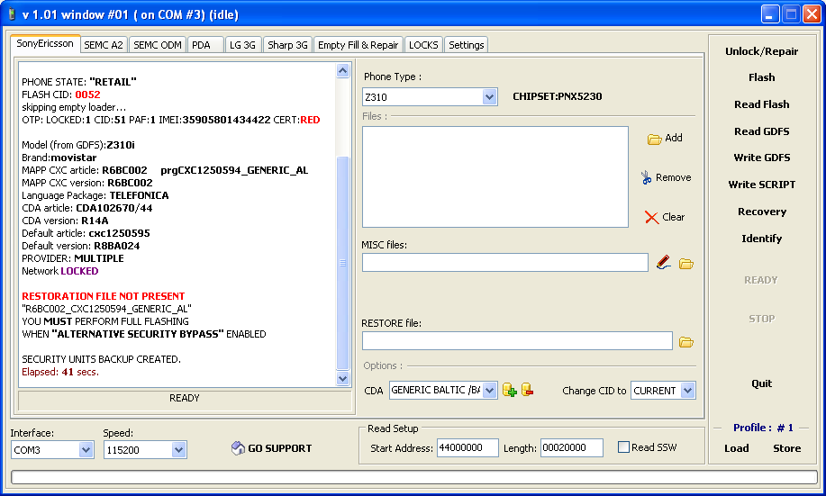Open RESTORE file folder browse icon

(685, 342)
